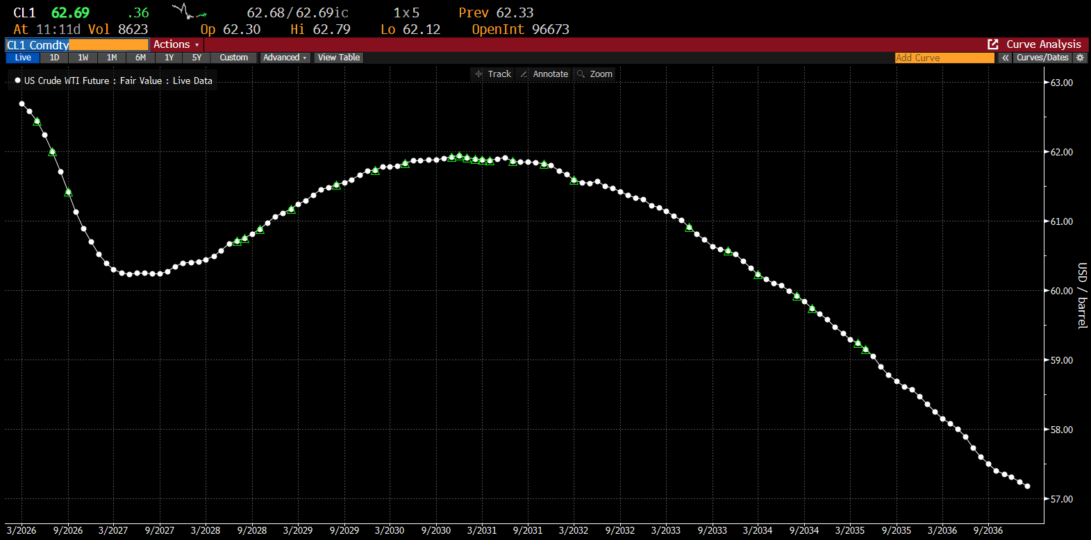
Task: Click the 1x5 bid/ask size
Action: pos(406,12)
